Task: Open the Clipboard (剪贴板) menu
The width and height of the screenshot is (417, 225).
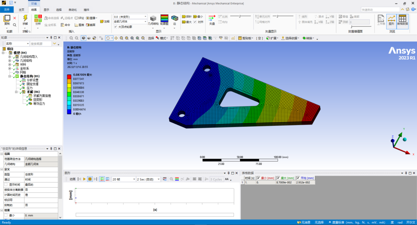Action: click(x=246, y=38)
